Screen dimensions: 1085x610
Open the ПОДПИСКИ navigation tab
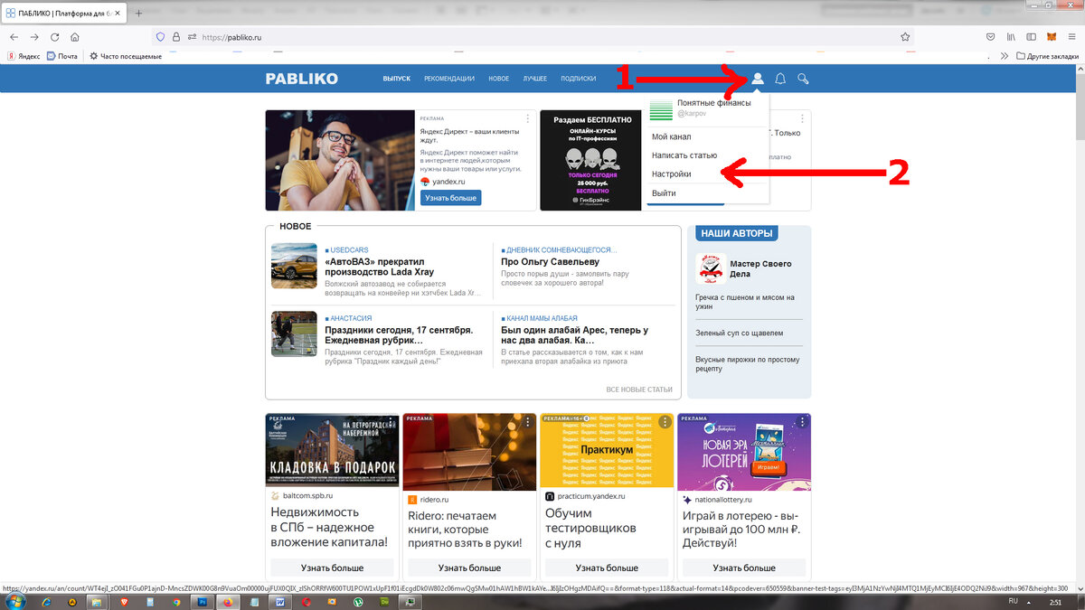(578, 79)
